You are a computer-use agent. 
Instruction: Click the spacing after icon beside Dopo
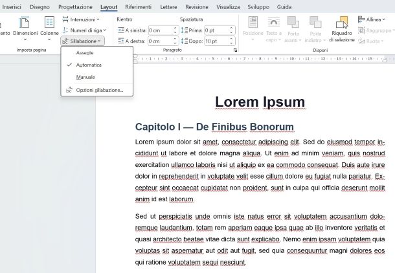[185, 41]
